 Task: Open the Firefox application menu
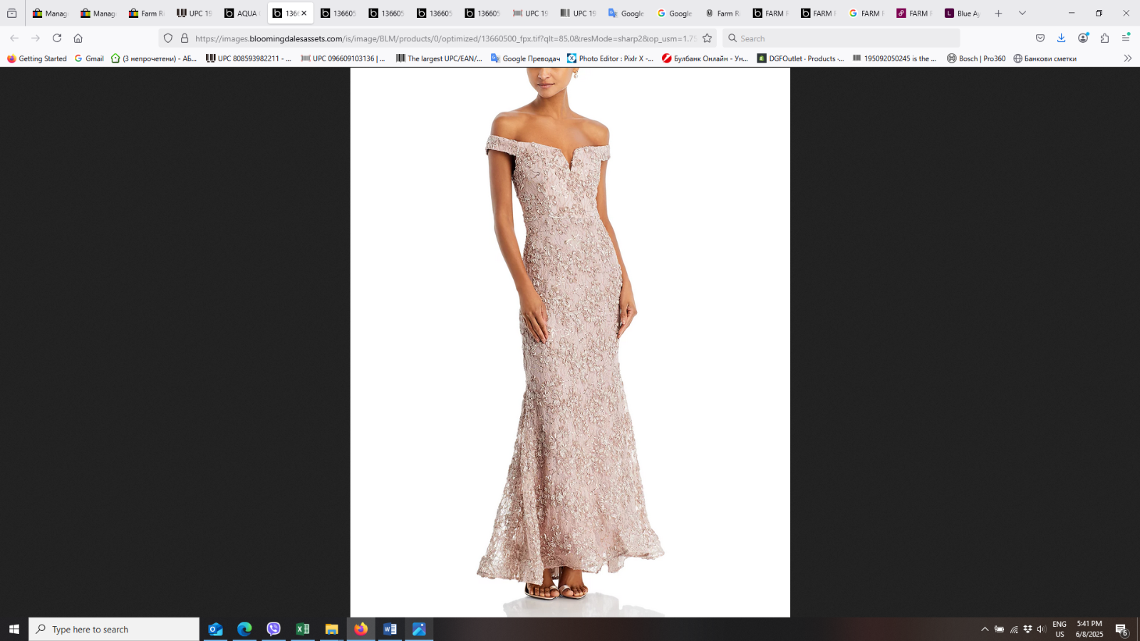1126,38
